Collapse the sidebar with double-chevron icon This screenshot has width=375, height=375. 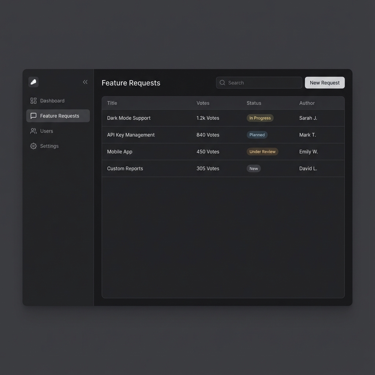[85, 82]
